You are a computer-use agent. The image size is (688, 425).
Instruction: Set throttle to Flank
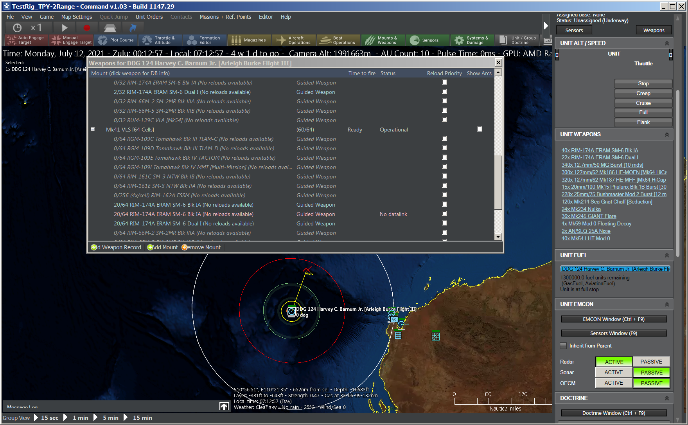[643, 122]
